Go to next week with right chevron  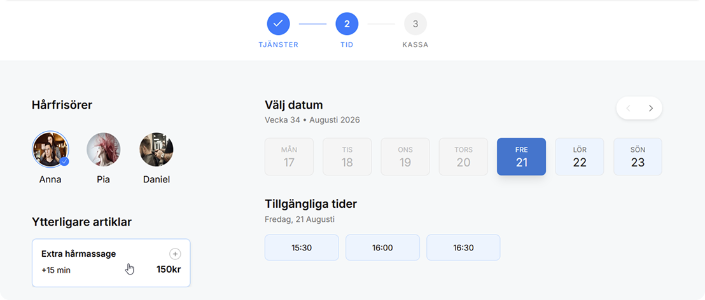(x=650, y=108)
